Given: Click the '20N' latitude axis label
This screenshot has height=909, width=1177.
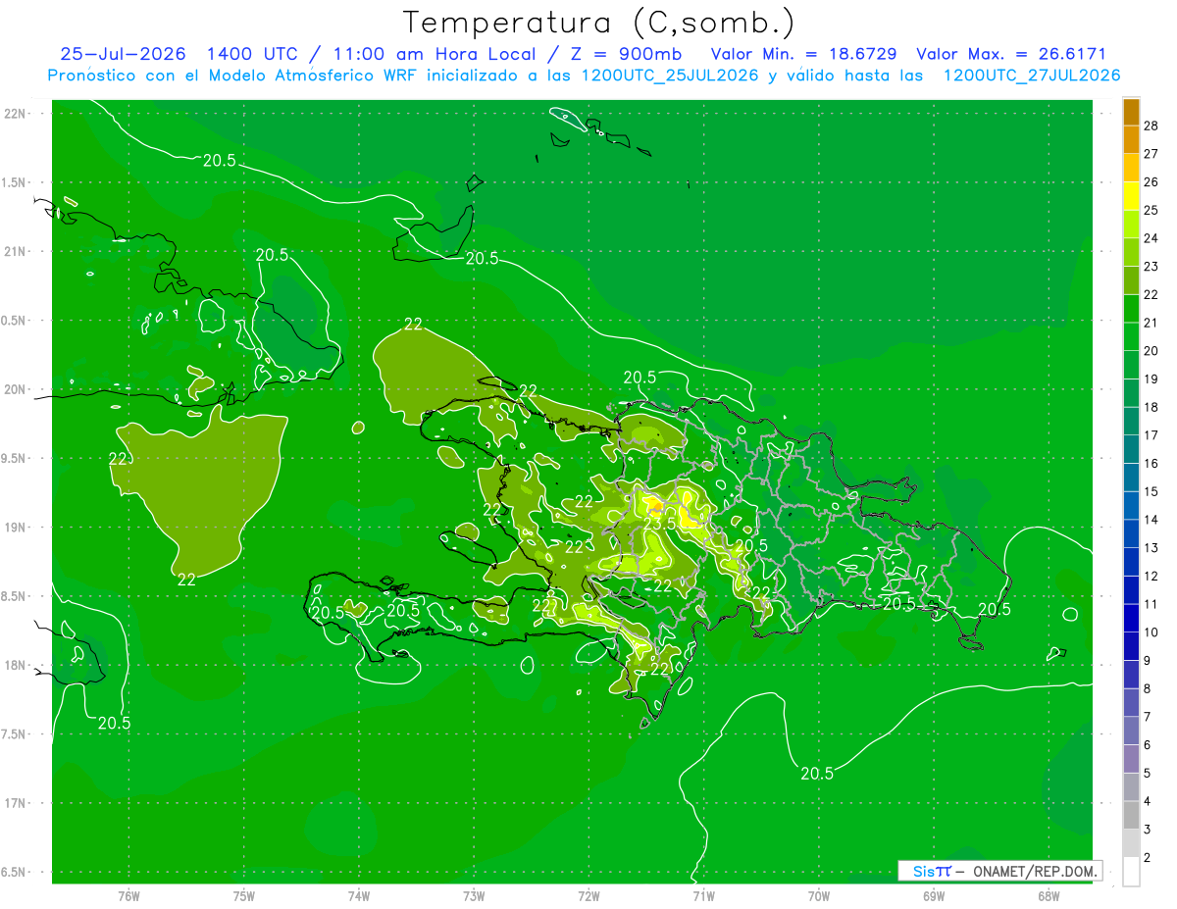Looking at the screenshot, I should 15,389.
